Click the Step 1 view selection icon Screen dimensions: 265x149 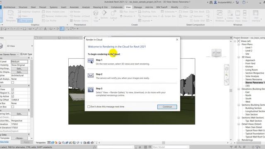91,61
